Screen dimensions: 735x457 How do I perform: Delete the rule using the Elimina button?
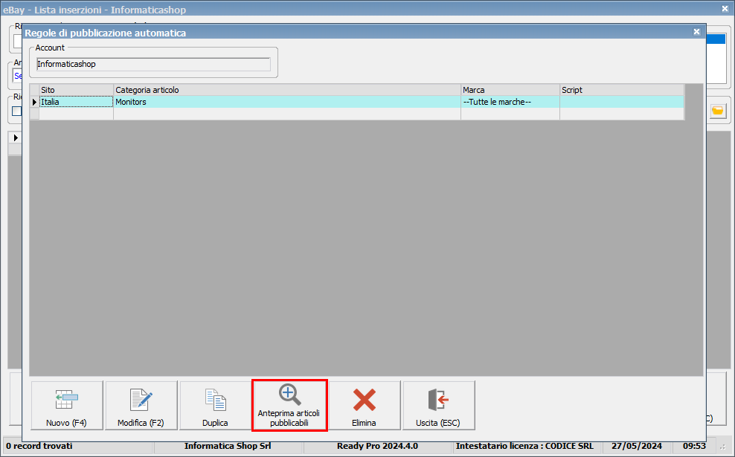click(x=365, y=406)
